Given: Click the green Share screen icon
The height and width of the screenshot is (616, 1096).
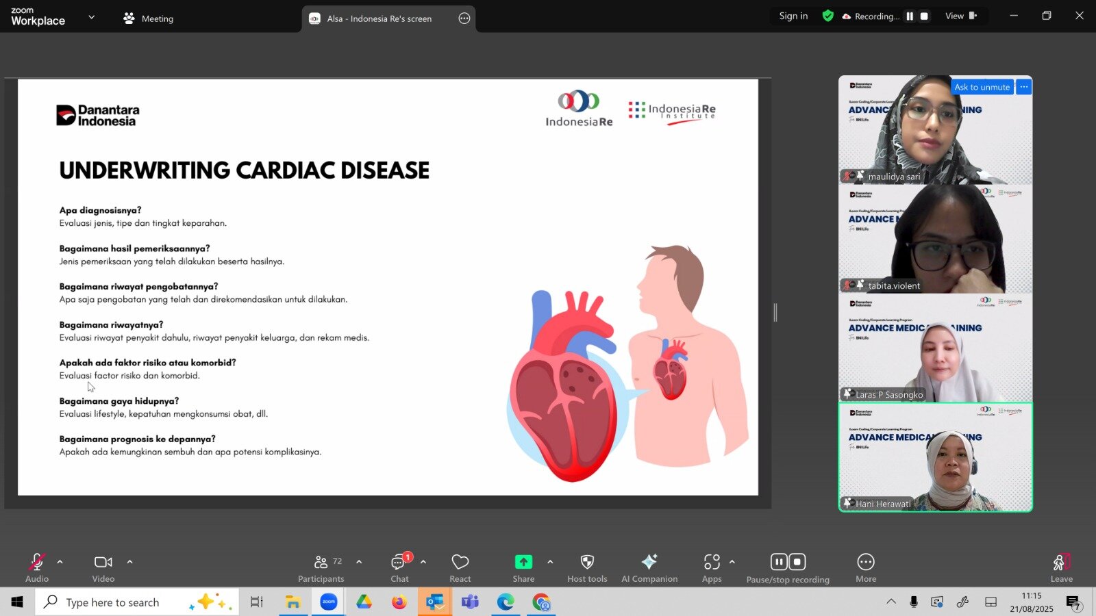Looking at the screenshot, I should click(x=523, y=562).
